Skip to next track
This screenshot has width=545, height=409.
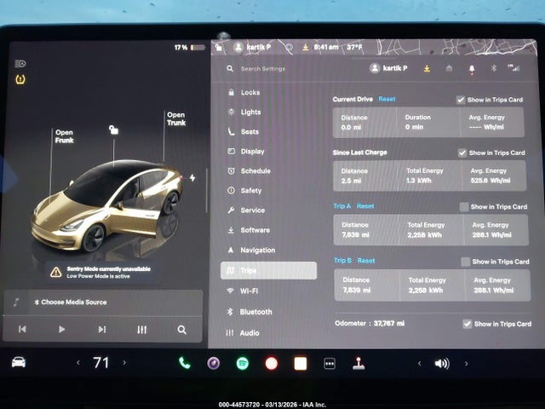(102, 329)
